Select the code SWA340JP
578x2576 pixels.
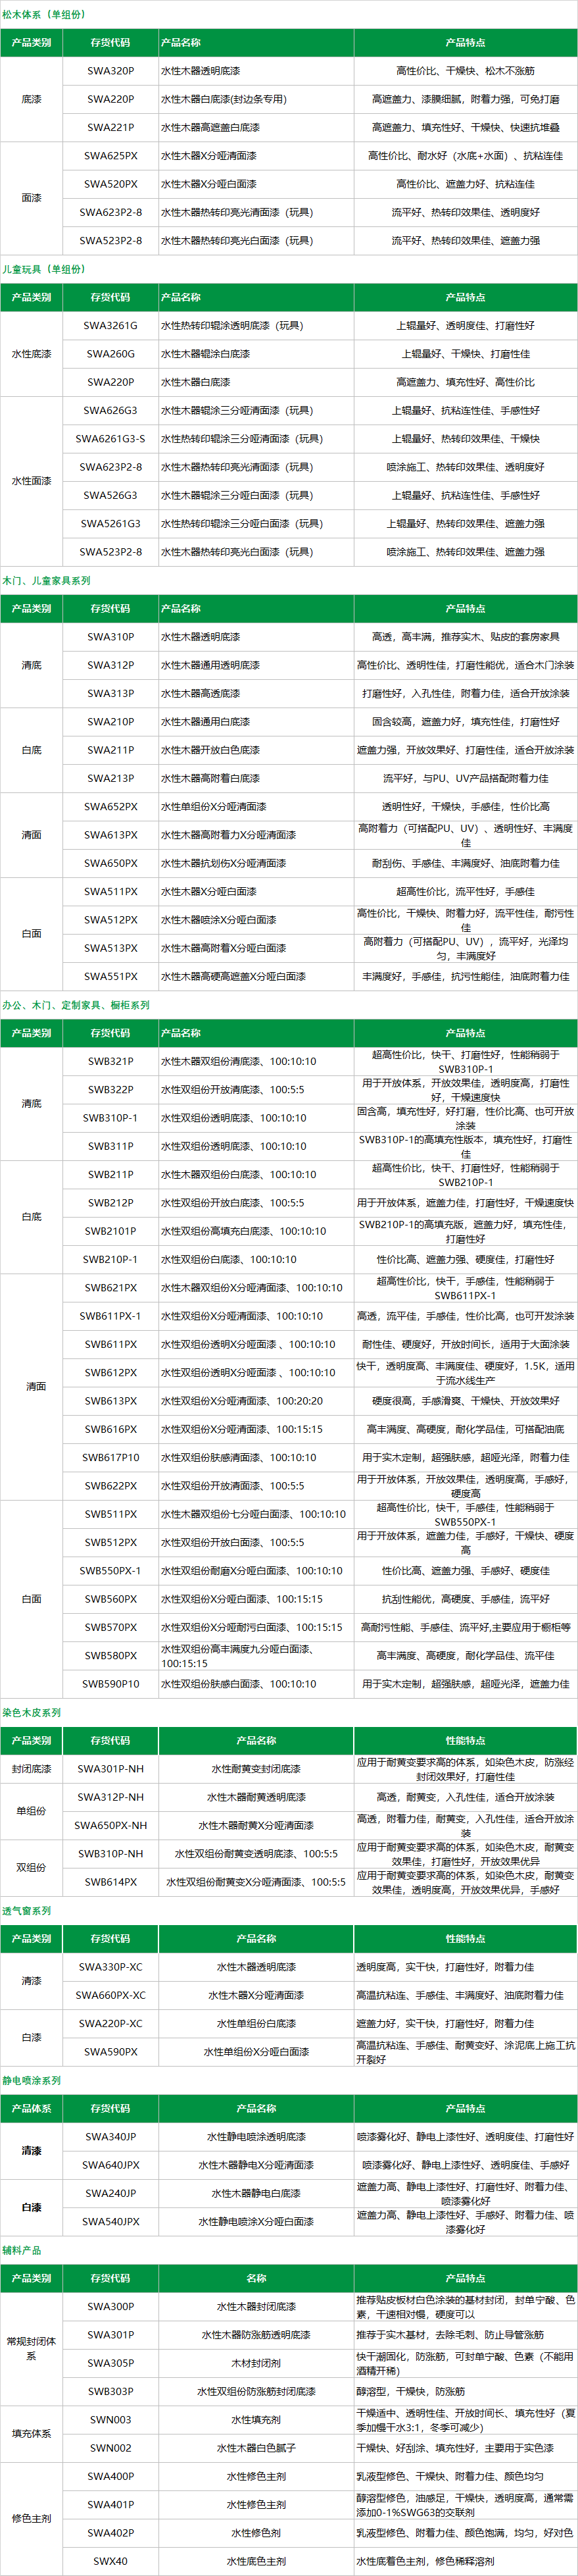110,2137
